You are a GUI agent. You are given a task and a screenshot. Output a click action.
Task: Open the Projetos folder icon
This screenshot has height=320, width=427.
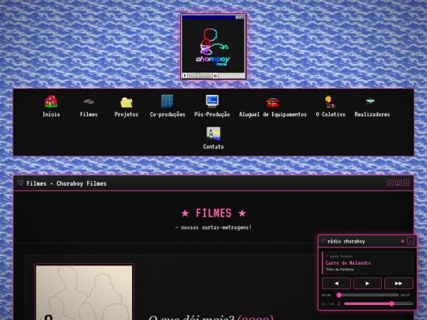tap(127, 102)
